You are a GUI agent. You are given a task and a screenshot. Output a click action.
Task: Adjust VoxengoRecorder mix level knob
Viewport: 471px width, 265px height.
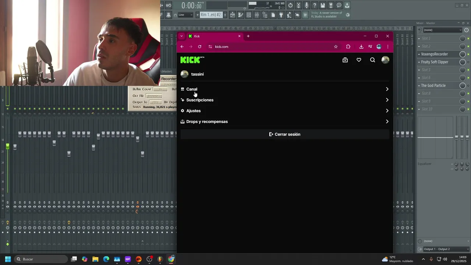click(463, 54)
